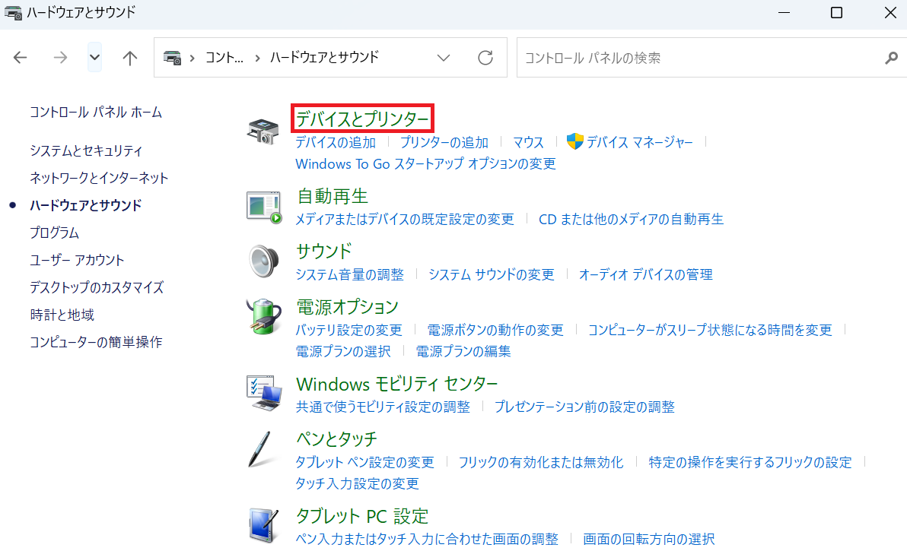
Task: Open the 電源オプション battery icon
Action: [264, 316]
